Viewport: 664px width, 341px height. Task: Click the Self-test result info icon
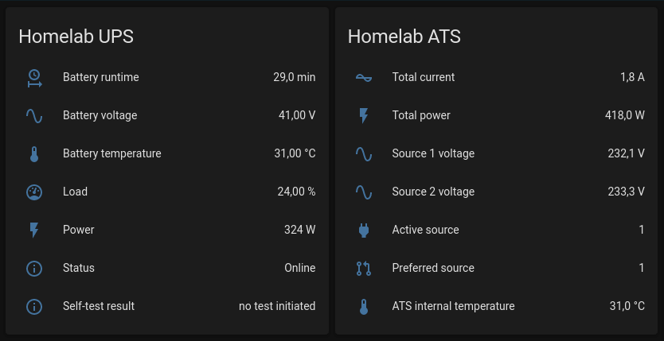click(34, 306)
